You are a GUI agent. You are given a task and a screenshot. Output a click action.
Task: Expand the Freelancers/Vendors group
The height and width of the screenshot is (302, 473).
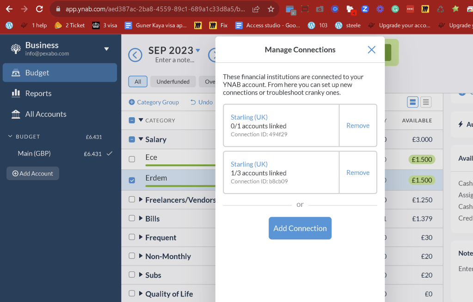(141, 199)
